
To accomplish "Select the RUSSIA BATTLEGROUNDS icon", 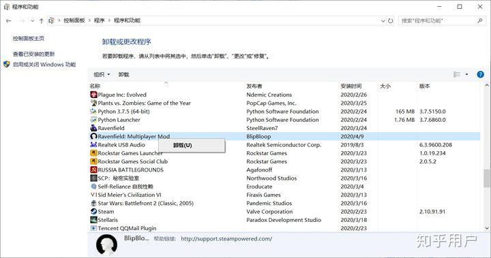I will (93, 170).
